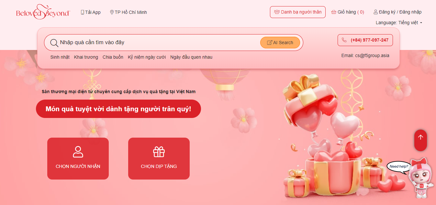Click the shopping basket icon for Giỏ hàng
This screenshot has width=436, height=205.
pos(334,12)
